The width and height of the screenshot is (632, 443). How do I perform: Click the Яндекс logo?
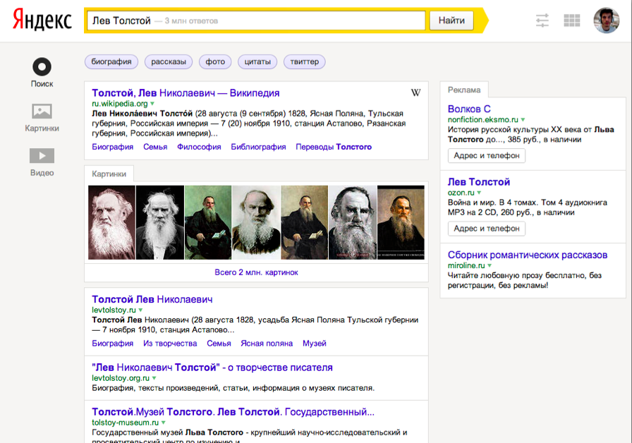(42, 20)
